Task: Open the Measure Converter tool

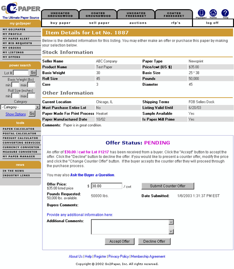Action: pos(20,152)
